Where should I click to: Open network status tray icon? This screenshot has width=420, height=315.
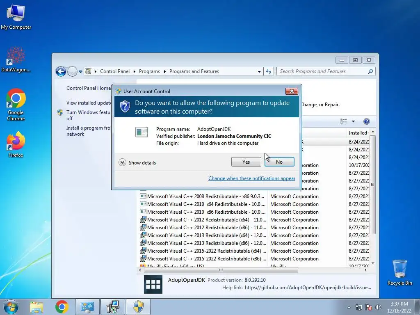pyautogui.click(x=358, y=307)
